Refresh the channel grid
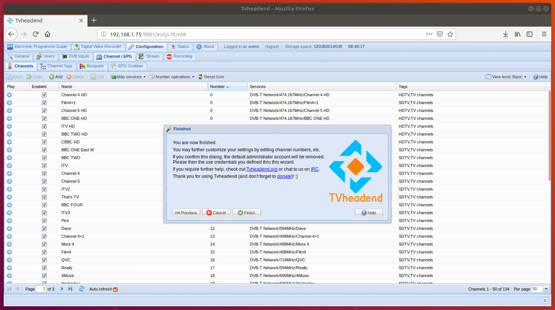 click(x=82, y=289)
